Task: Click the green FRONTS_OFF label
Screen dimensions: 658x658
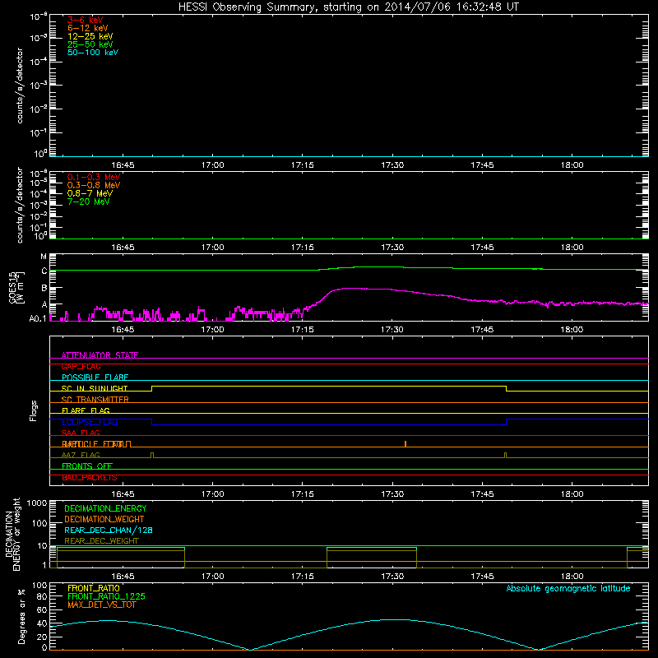Action: [87, 466]
